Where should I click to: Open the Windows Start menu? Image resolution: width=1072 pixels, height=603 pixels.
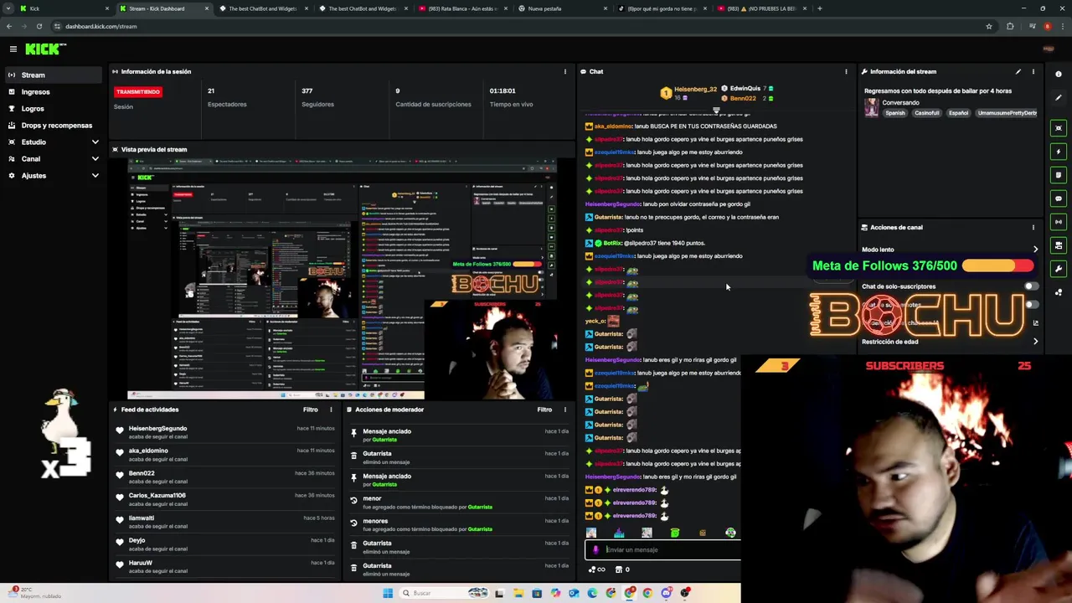point(388,593)
